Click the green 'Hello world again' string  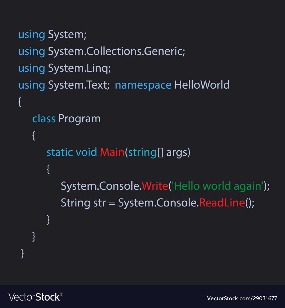tap(217, 186)
